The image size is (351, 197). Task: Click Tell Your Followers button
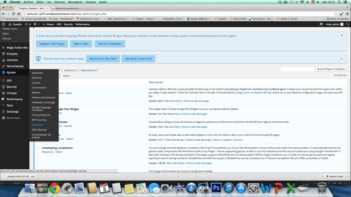click(x=110, y=44)
